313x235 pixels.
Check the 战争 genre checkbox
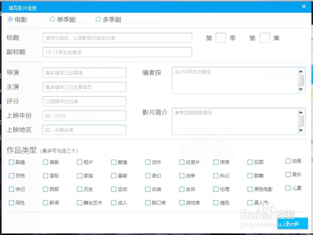pos(182,176)
